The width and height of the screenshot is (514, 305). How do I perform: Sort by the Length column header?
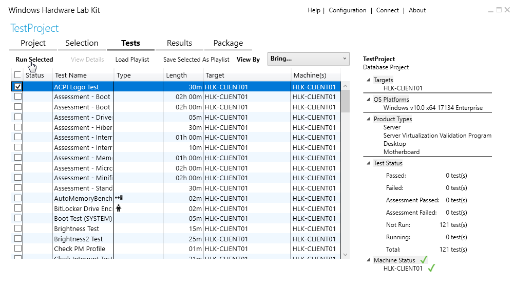coord(176,75)
